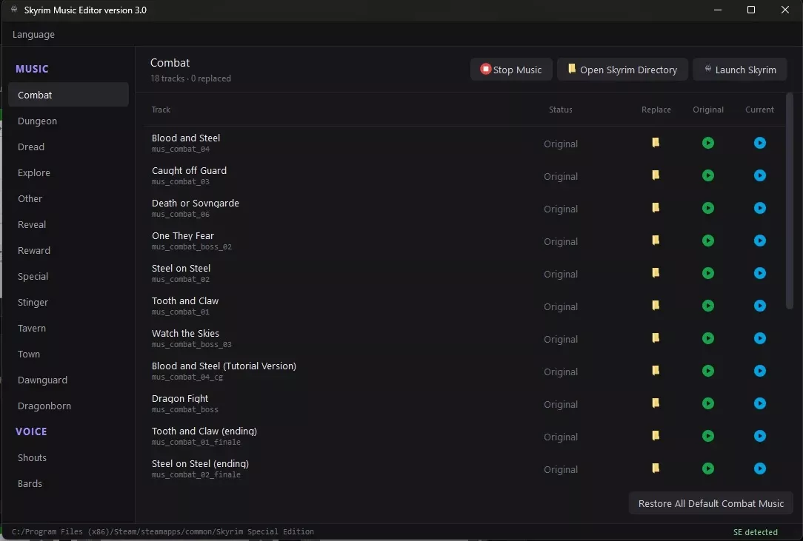Open Bards voice section
Image resolution: width=803 pixels, height=541 pixels.
coord(68,484)
